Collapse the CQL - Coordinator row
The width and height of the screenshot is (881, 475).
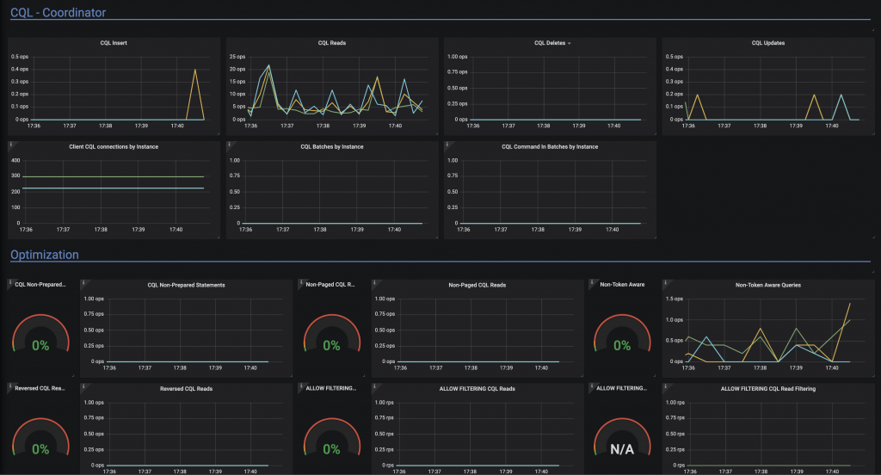58,12
